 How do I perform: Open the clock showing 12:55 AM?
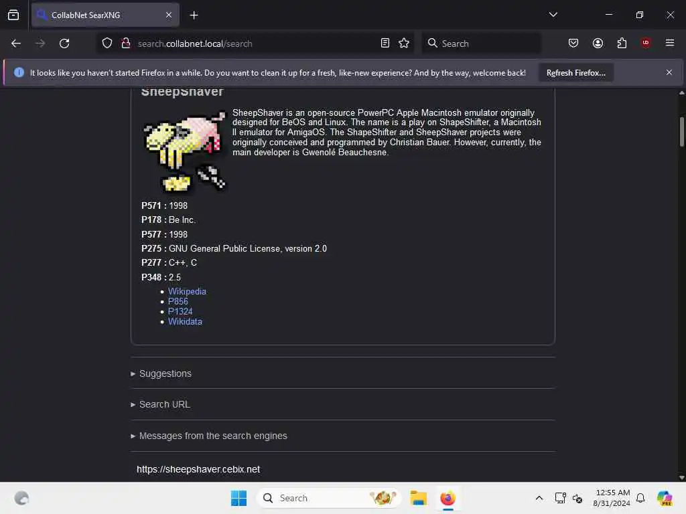(612, 498)
